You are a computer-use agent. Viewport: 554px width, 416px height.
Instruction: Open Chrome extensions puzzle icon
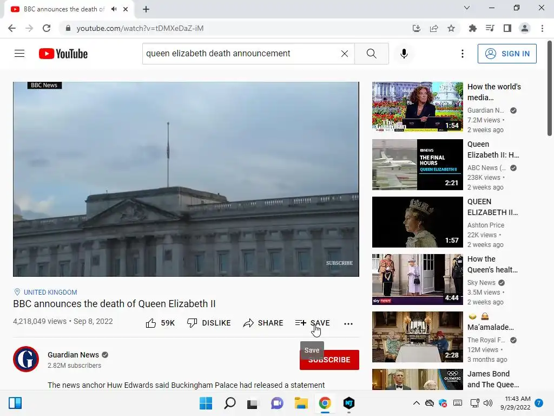472,28
